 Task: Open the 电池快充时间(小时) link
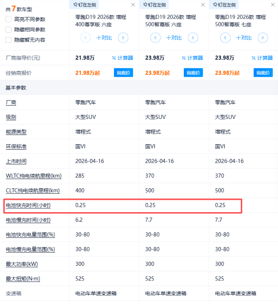[x=28, y=205]
